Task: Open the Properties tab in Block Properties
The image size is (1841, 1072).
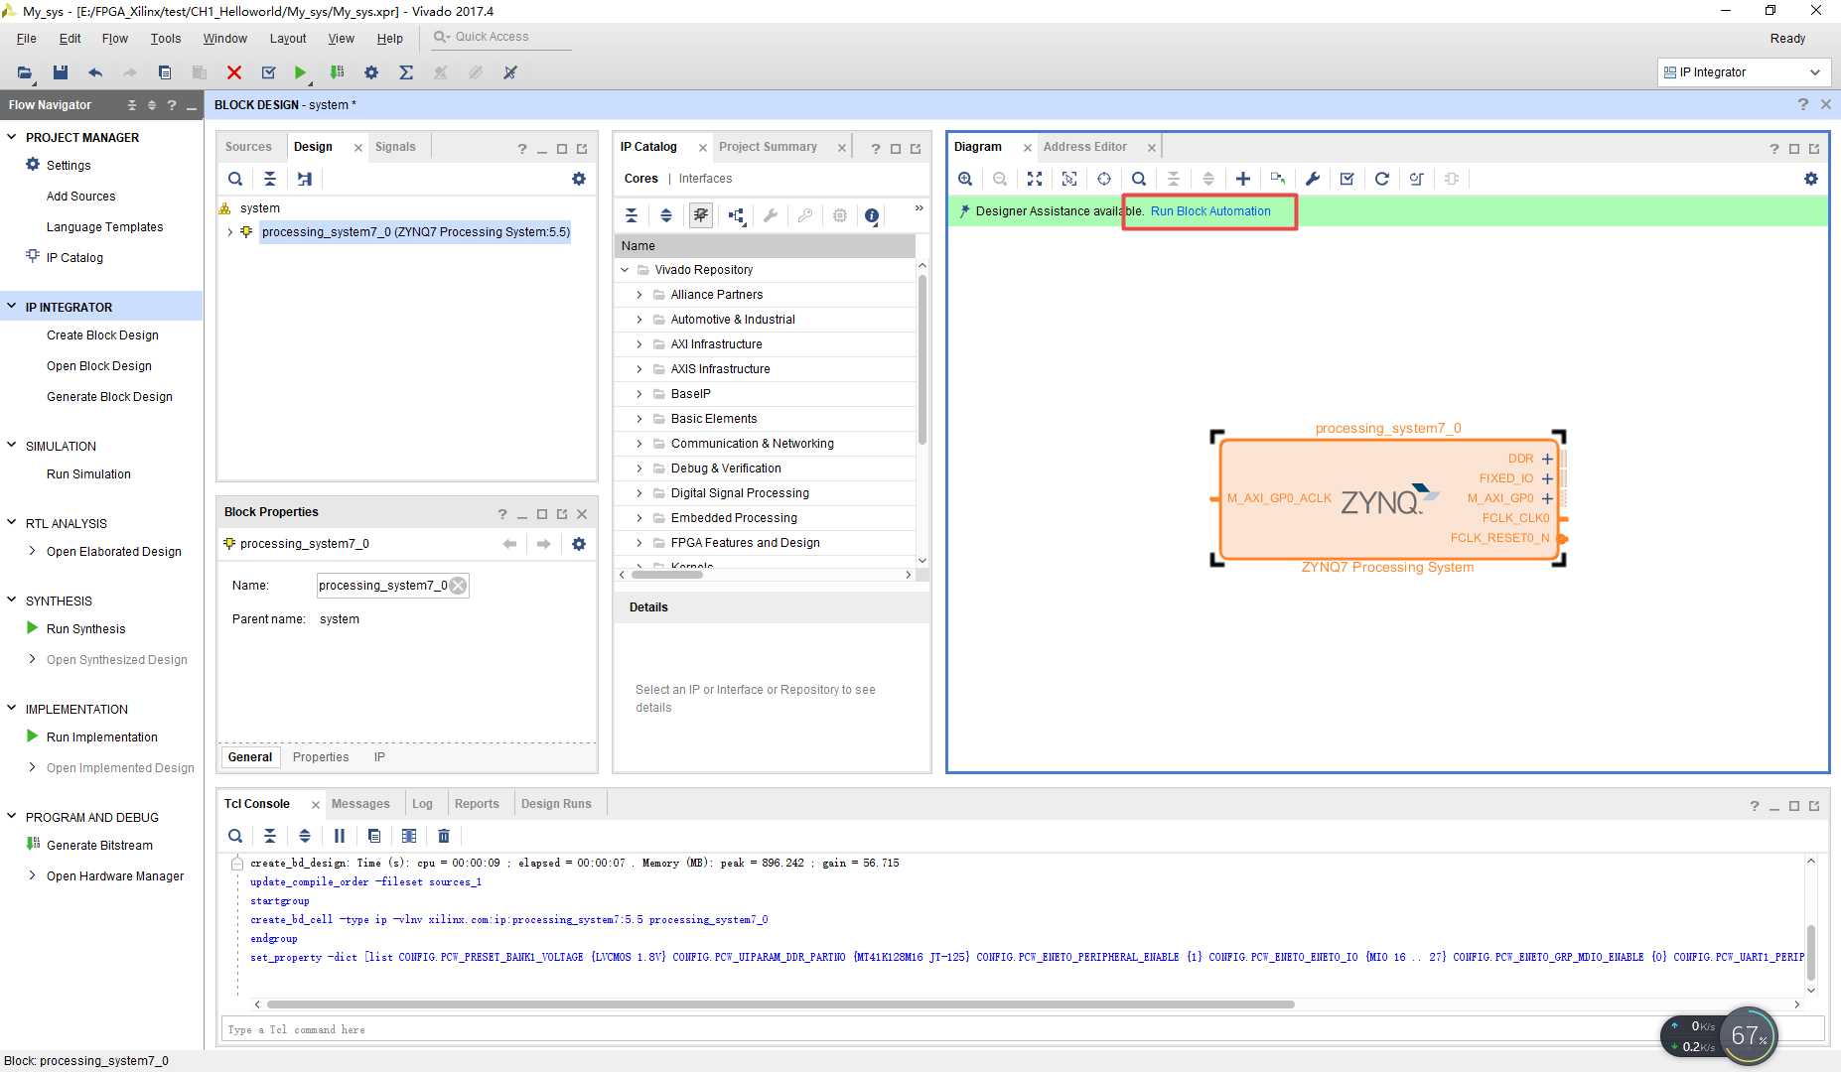Action: point(321,757)
